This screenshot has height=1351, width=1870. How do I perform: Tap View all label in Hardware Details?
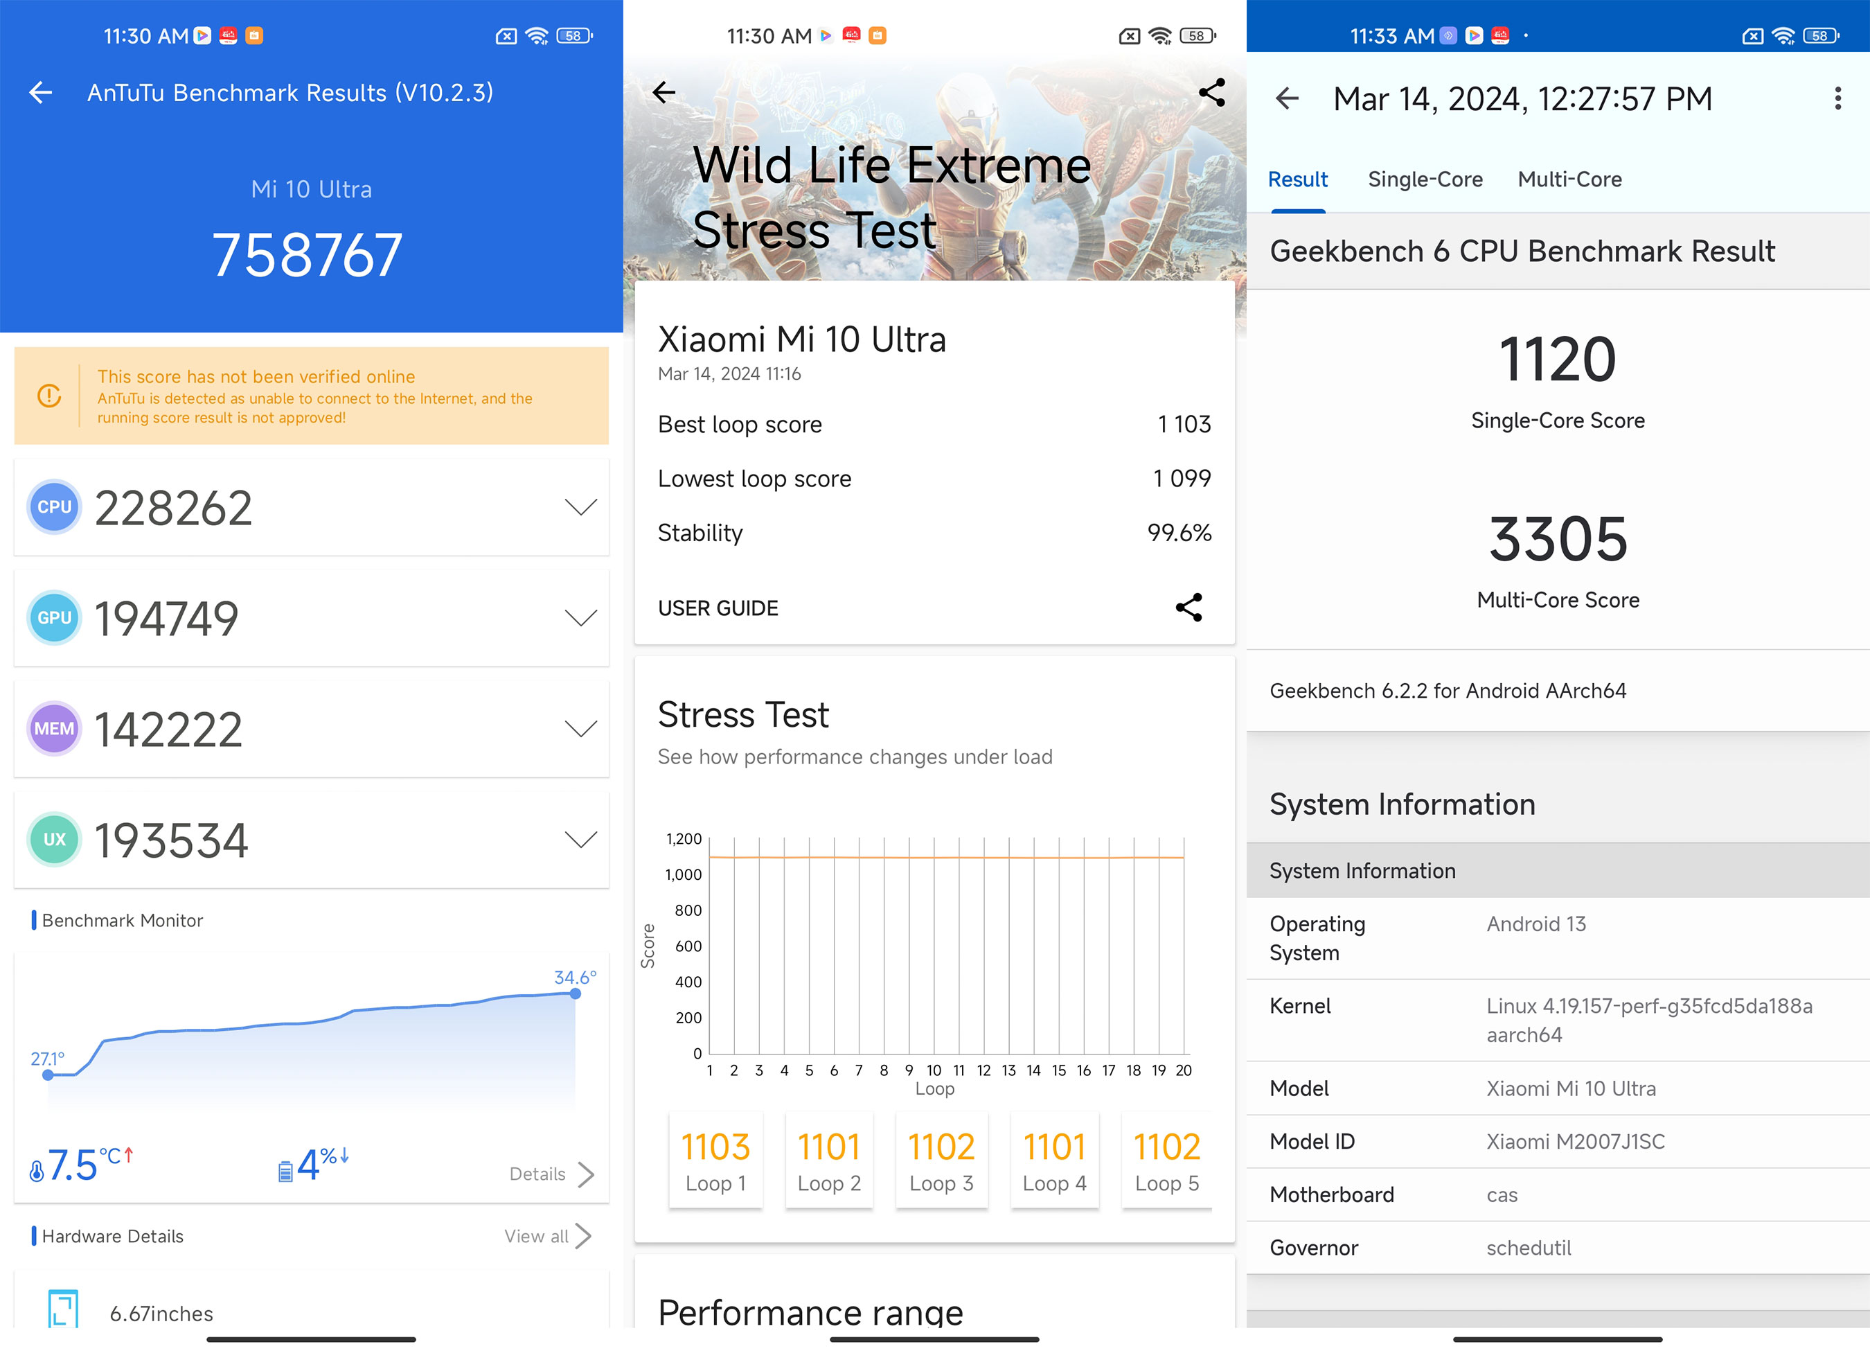(536, 1237)
